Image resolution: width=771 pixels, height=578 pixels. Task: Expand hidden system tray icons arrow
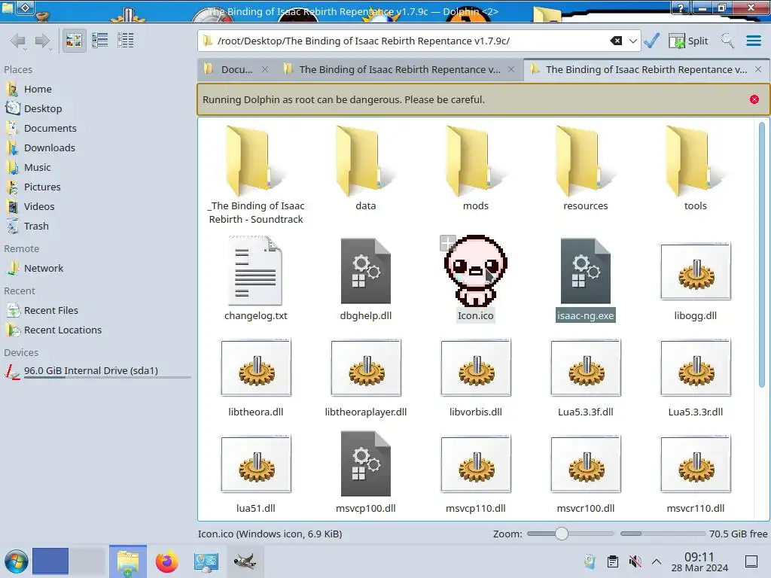pos(657,561)
